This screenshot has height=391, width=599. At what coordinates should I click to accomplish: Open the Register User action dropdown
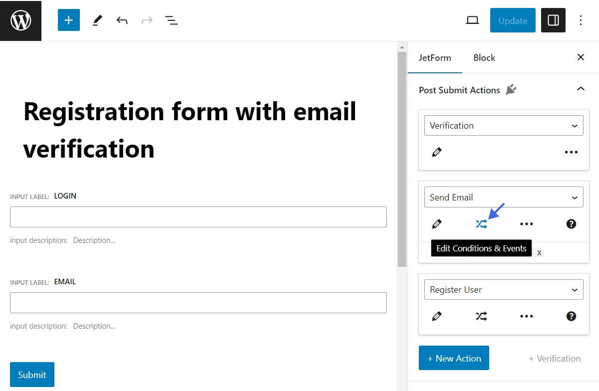503,289
